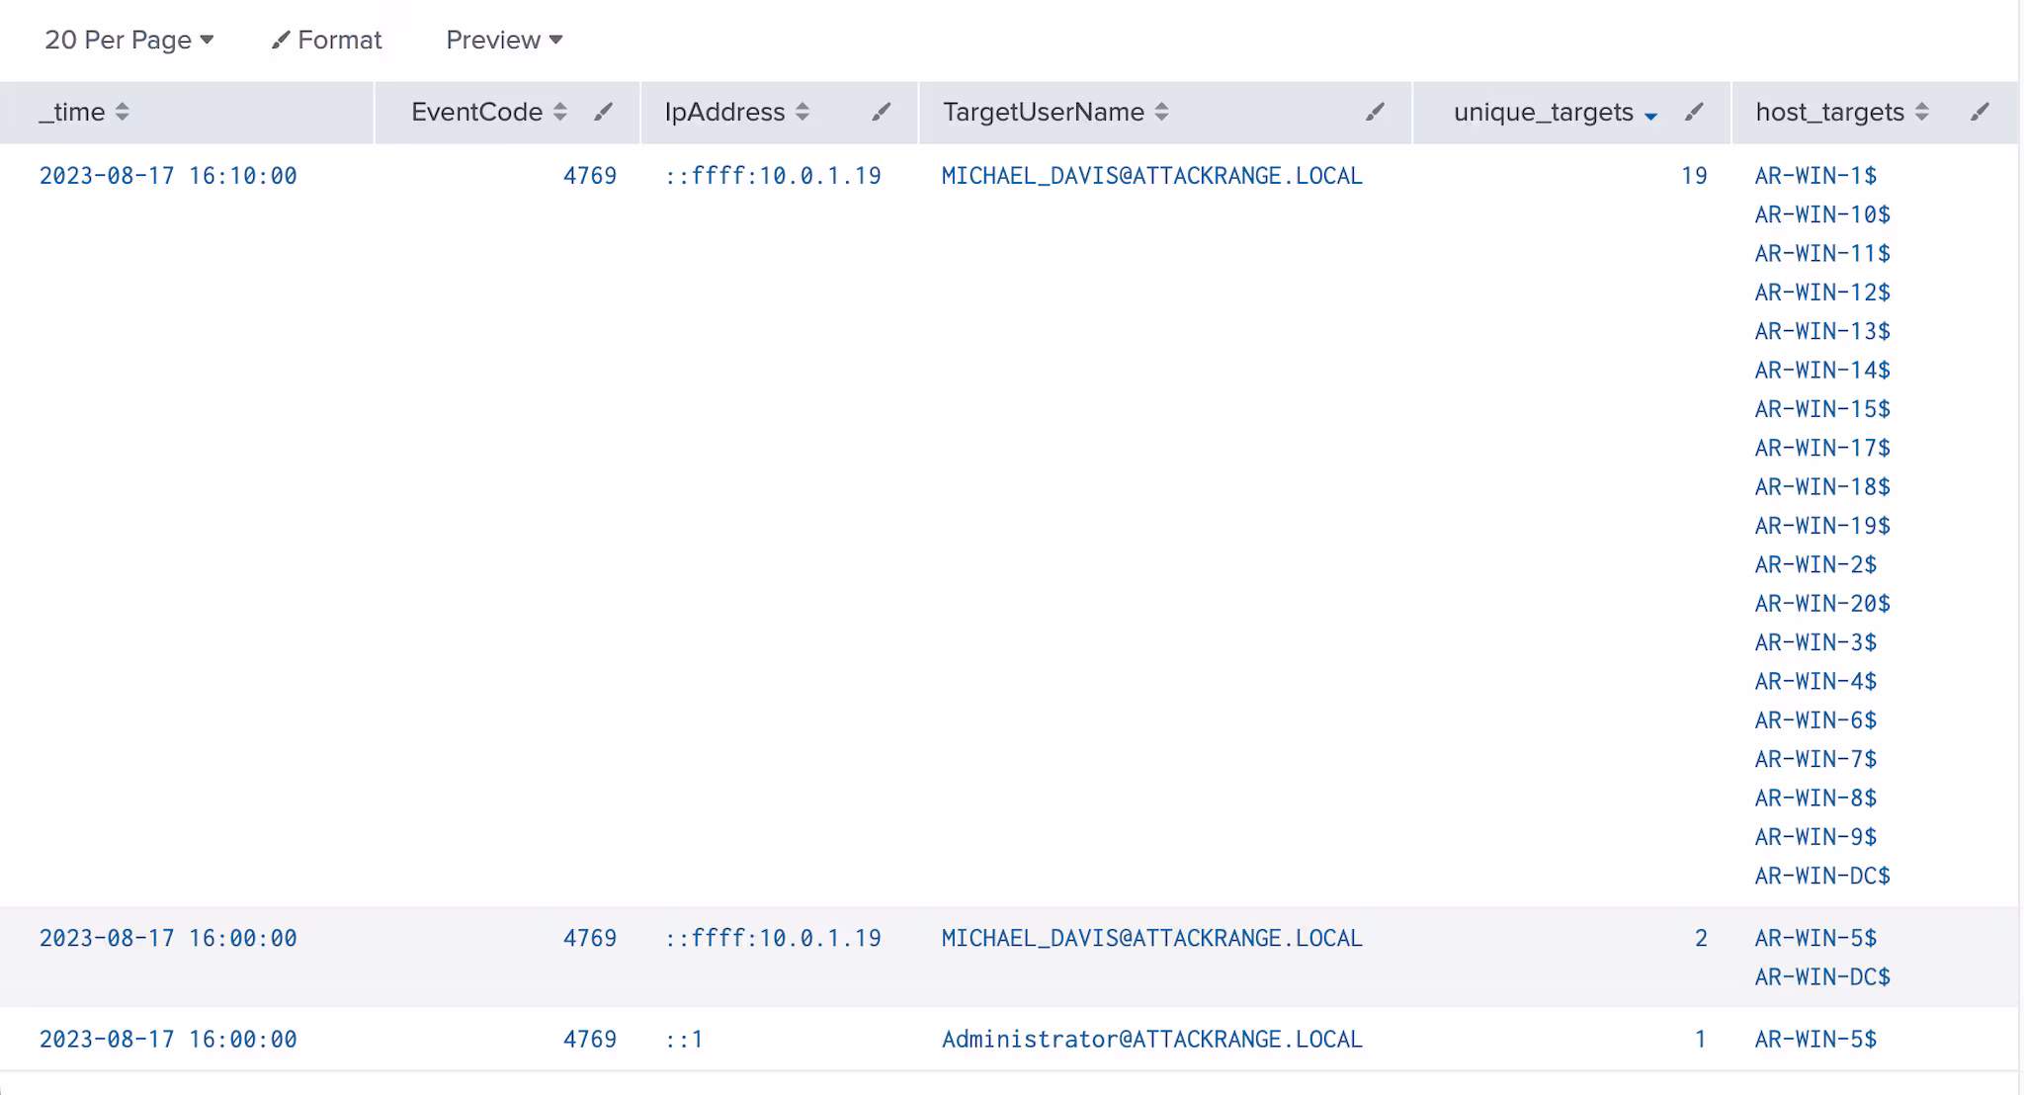Open the 20 Per Page dropdown
The image size is (2024, 1095).
click(128, 40)
